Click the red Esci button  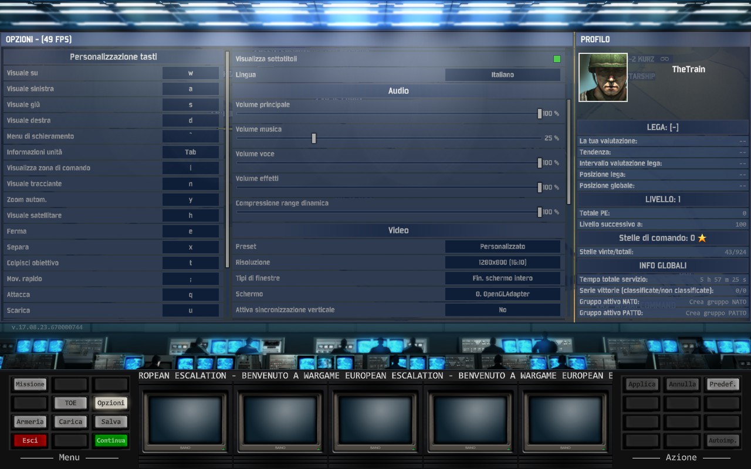30,441
